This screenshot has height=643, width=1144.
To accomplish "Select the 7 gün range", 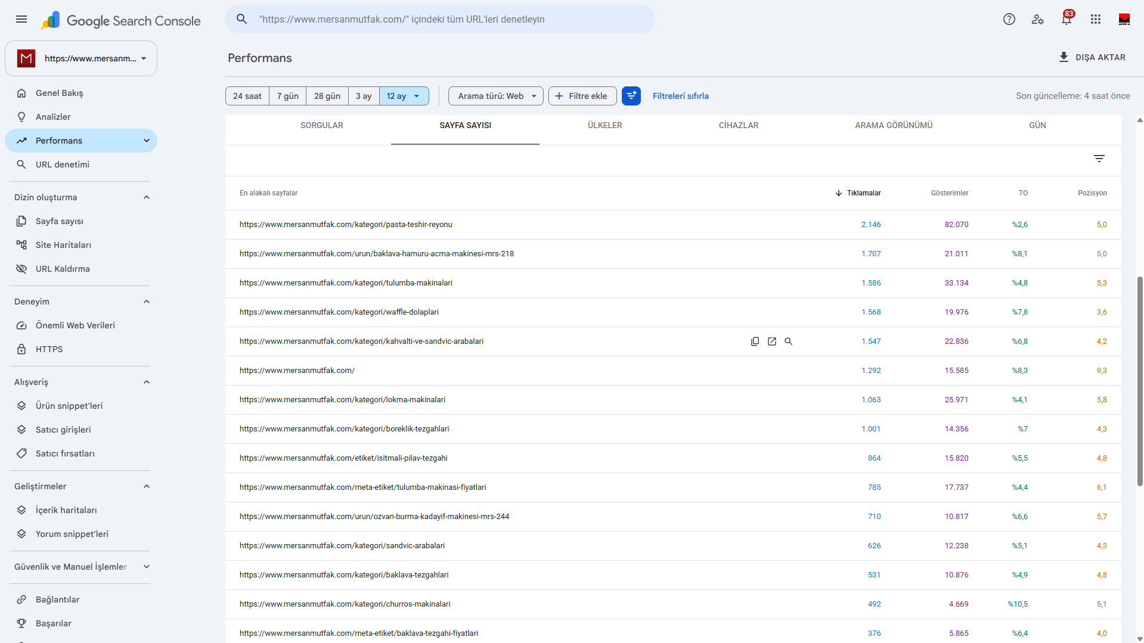I will [288, 96].
